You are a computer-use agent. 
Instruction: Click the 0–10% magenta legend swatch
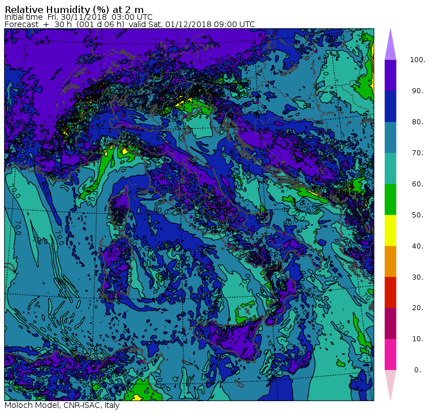point(390,355)
